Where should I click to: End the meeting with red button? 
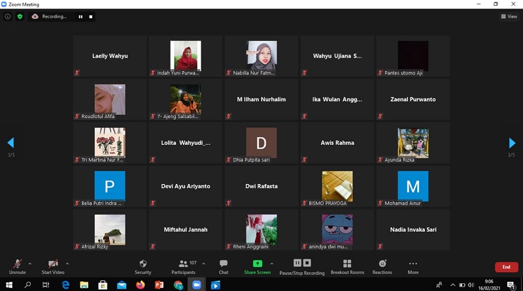pyautogui.click(x=506, y=267)
